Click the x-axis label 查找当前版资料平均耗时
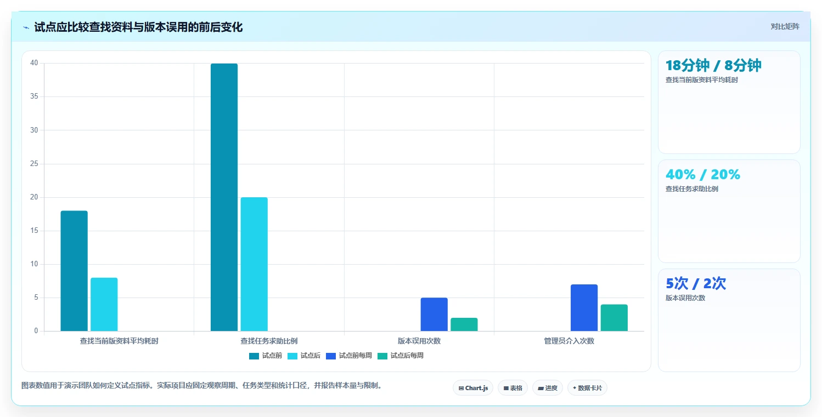The height and width of the screenshot is (417, 822). [x=119, y=341]
